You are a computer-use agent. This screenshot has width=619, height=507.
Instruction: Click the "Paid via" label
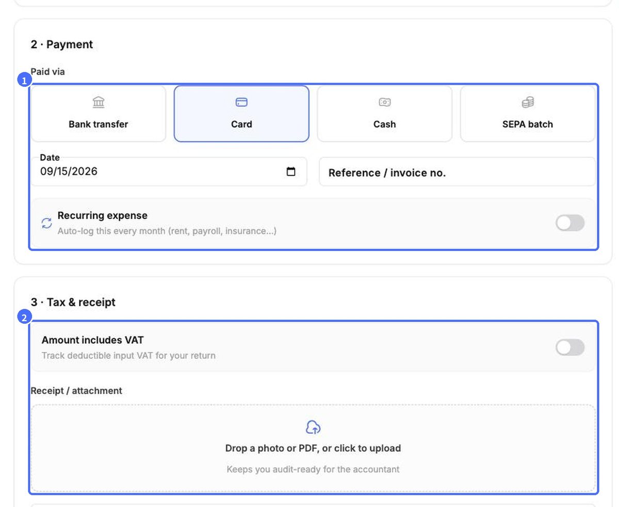[47, 72]
